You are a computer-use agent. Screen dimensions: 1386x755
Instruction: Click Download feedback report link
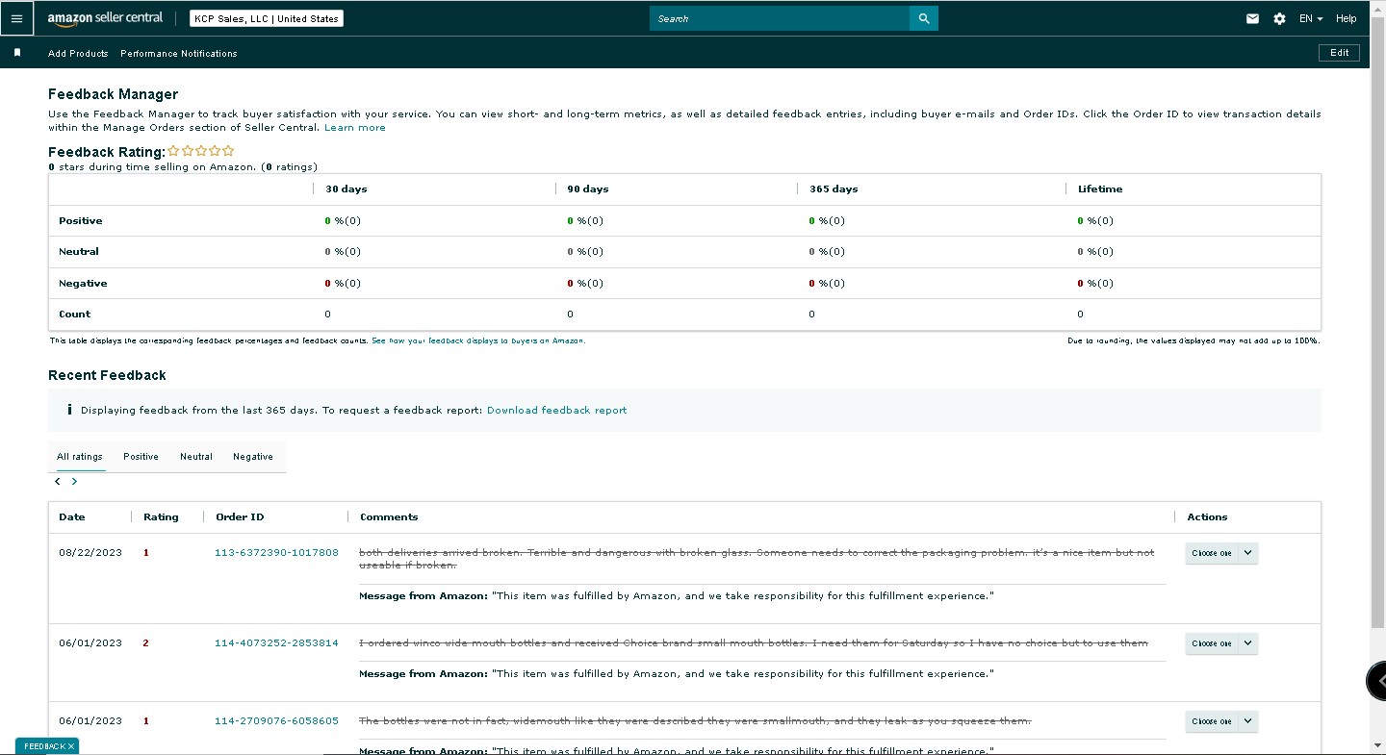click(556, 410)
